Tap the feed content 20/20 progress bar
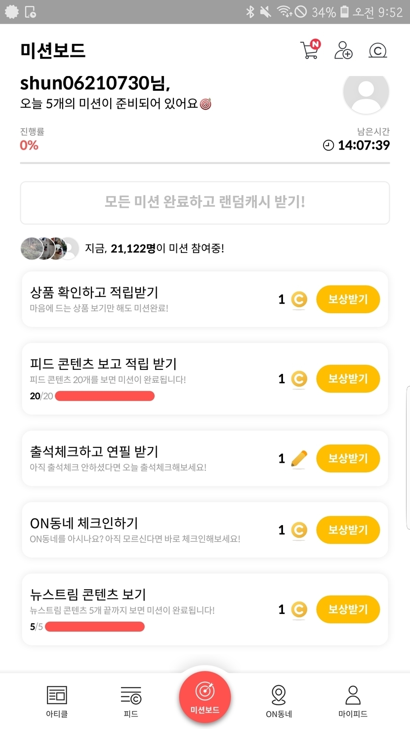 105,396
